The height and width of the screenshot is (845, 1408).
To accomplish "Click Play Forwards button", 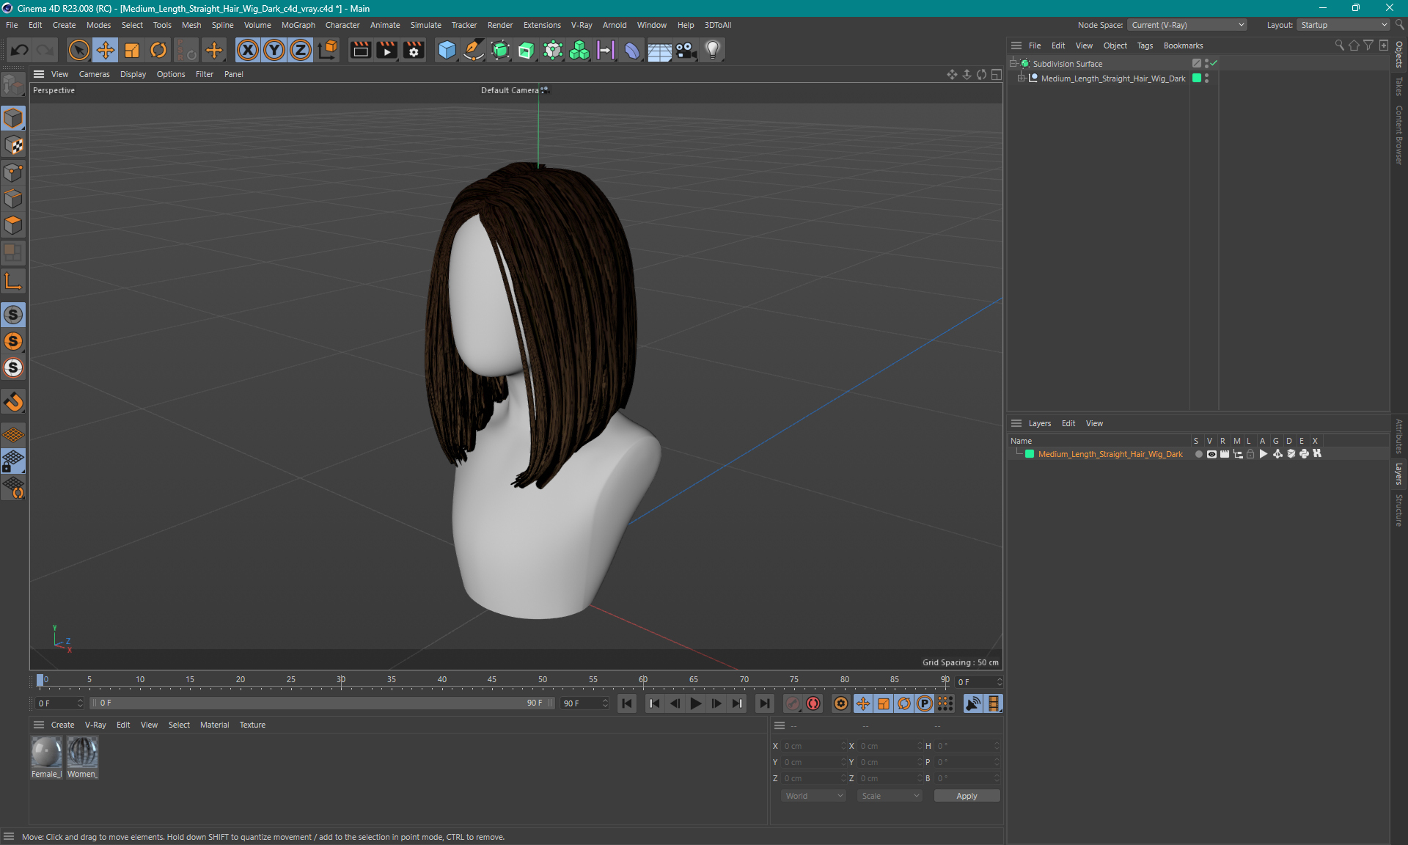I will [x=695, y=703].
